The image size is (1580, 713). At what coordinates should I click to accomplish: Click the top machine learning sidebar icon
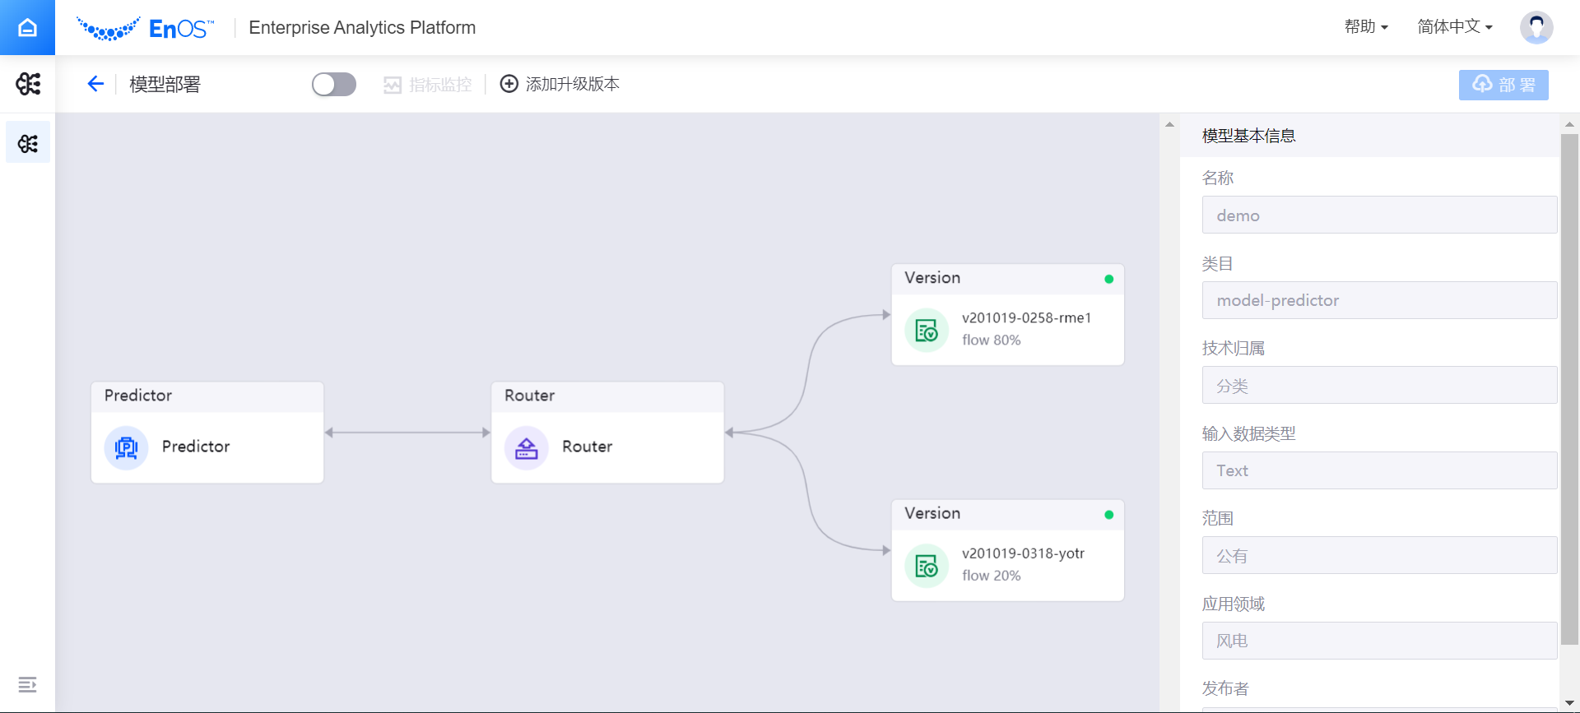coord(28,84)
